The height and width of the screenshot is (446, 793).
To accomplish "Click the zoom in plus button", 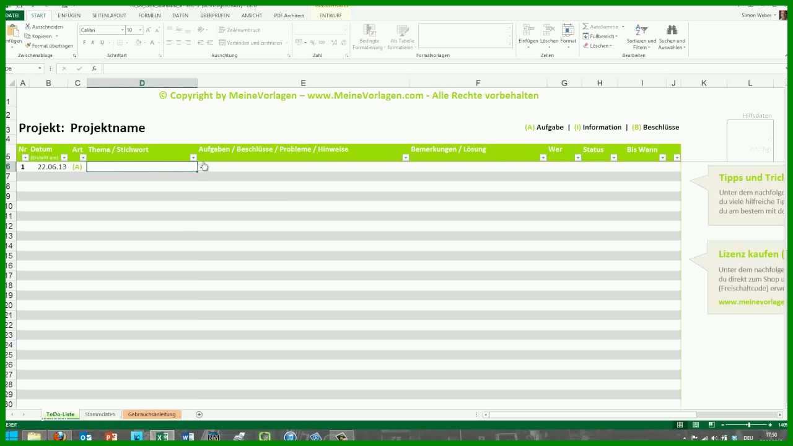I will coord(770,425).
